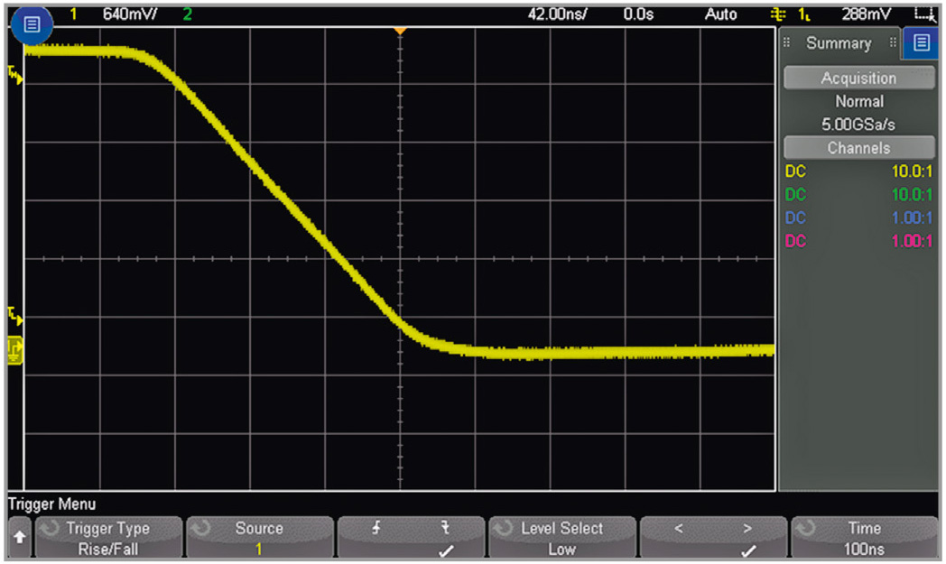Toggle channel 2 indicator in top bar
The height and width of the screenshot is (564, 946).
pyautogui.click(x=187, y=14)
